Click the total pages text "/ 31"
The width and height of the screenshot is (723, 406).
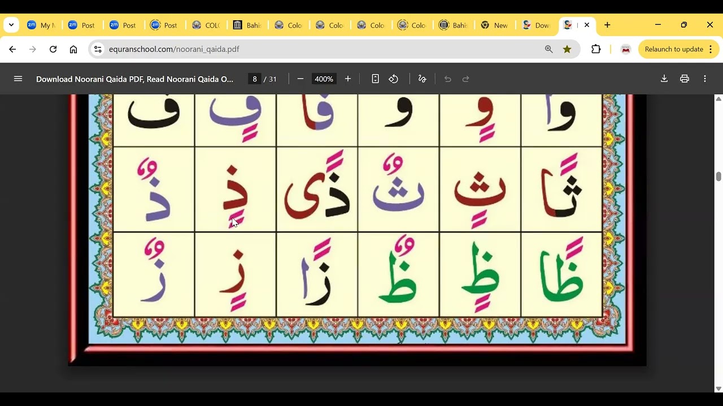pyautogui.click(x=271, y=79)
